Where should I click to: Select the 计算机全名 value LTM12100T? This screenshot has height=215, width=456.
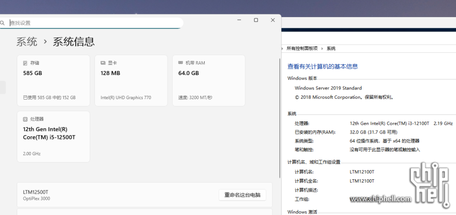click(x=362, y=181)
